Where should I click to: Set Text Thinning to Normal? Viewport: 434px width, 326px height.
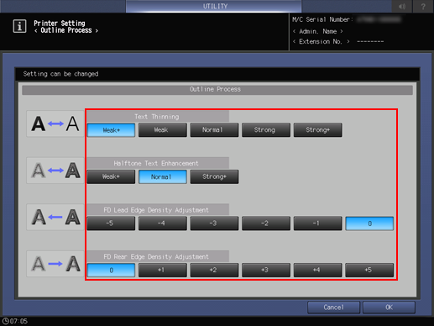(214, 130)
